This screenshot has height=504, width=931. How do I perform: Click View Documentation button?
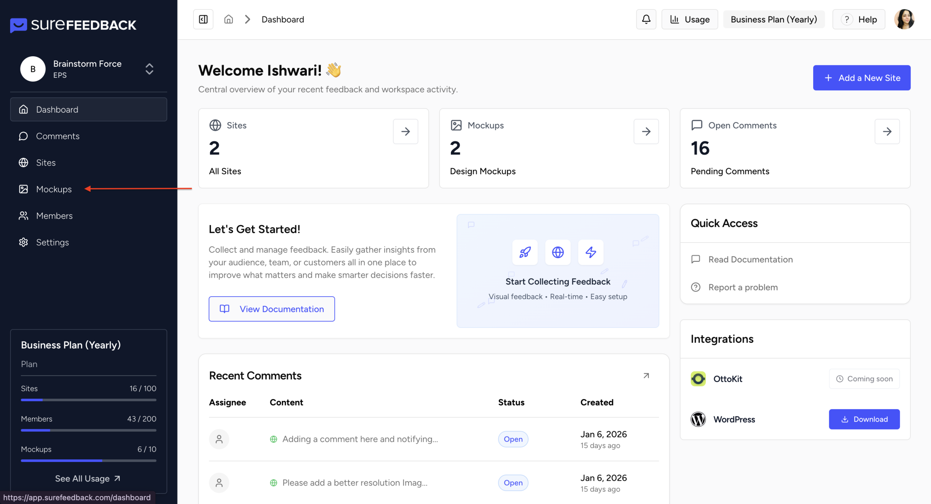(x=272, y=309)
